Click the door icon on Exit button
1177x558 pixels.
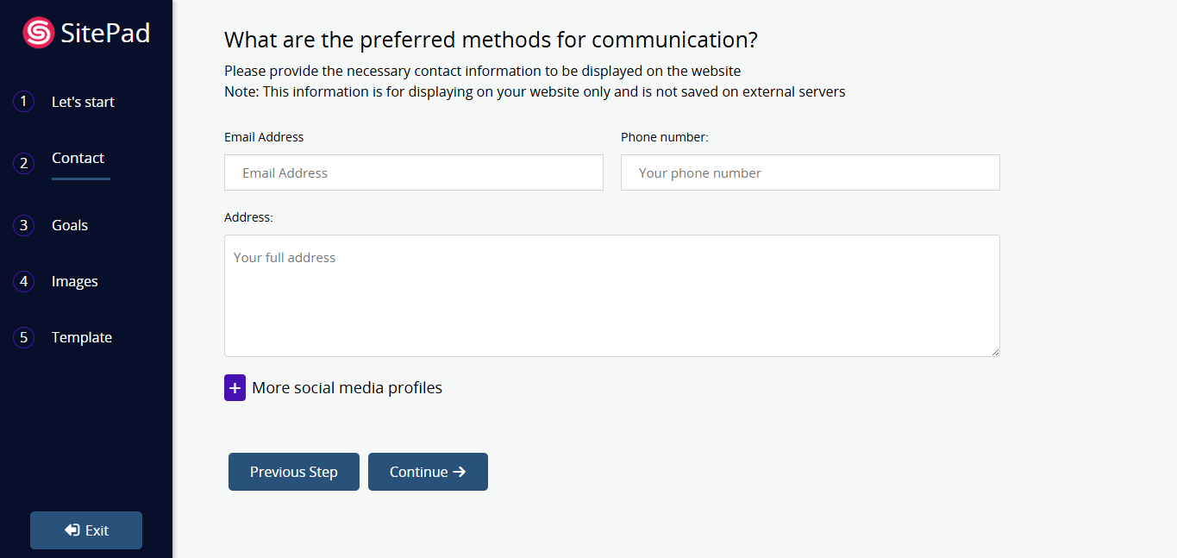coord(72,530)
